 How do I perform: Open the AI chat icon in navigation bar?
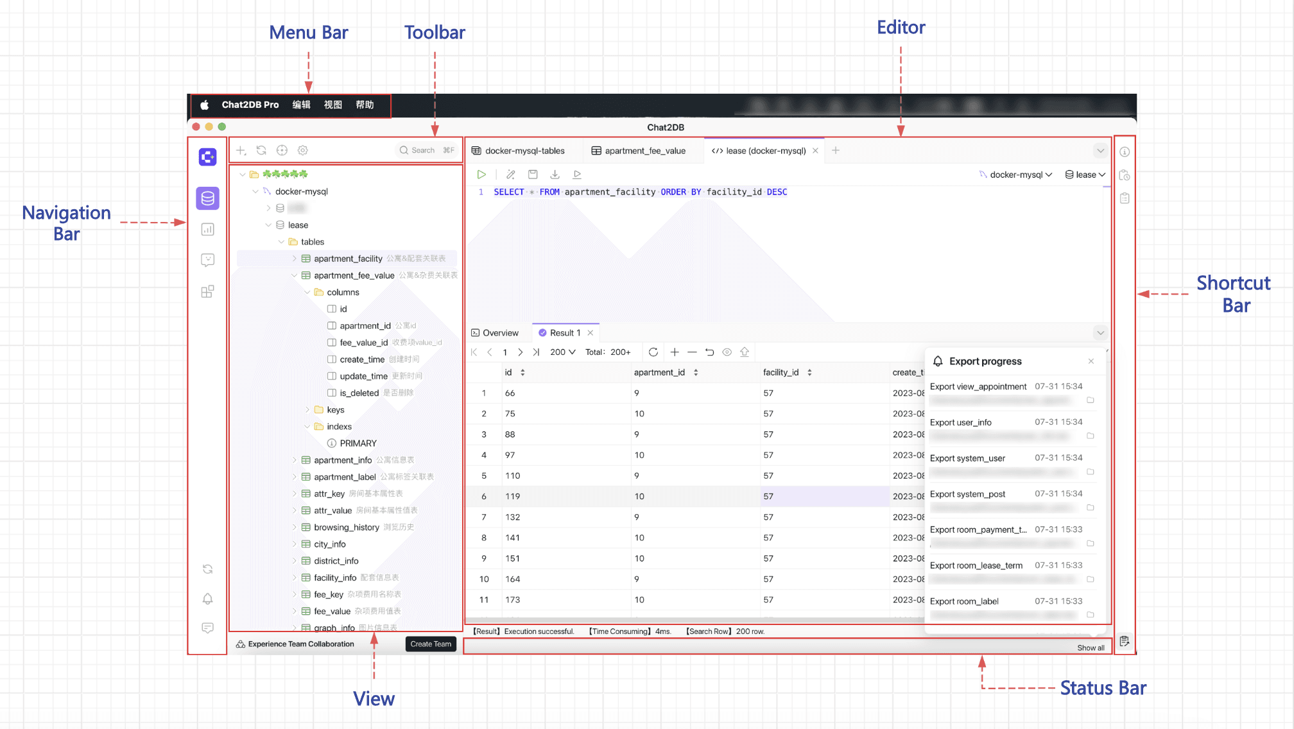[x=207, y=260]
